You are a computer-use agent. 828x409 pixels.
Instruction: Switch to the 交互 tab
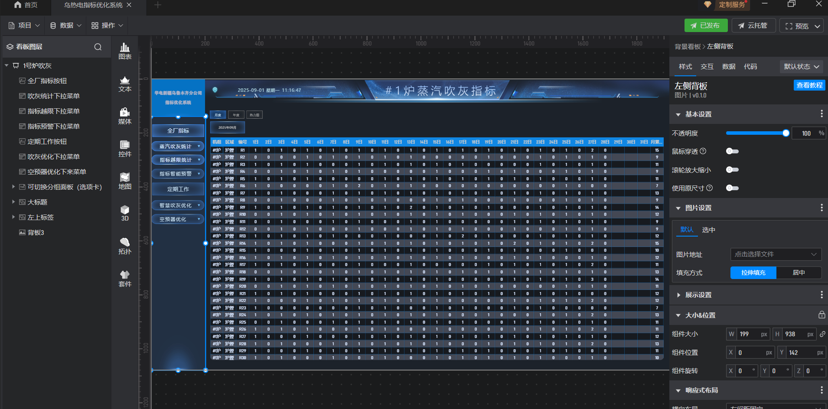tap(707, 67)
